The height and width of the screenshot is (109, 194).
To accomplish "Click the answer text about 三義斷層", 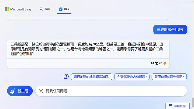I will click(86, 49).
